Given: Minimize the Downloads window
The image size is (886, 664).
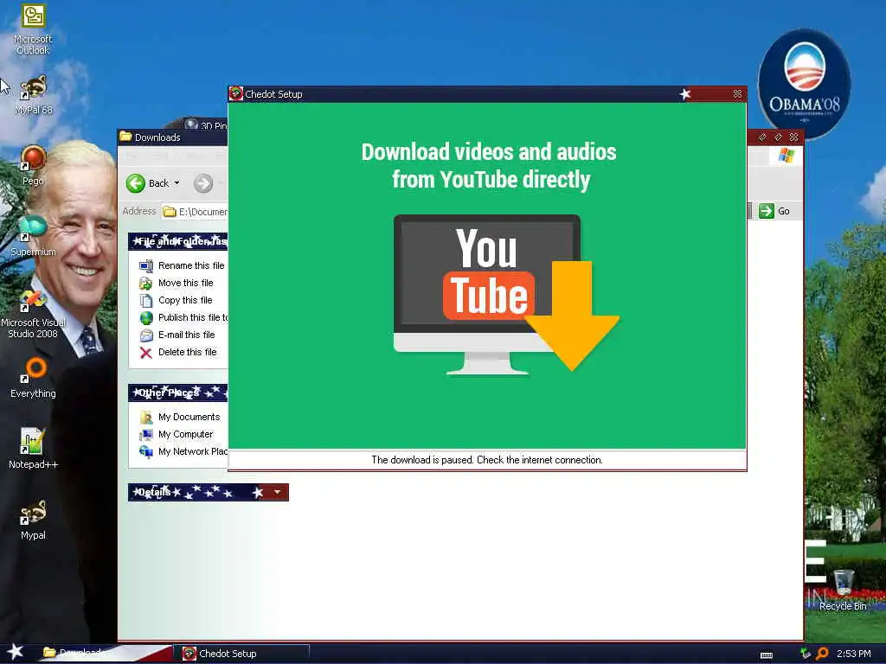Looking at the screenshot, I should coord(762,137).
